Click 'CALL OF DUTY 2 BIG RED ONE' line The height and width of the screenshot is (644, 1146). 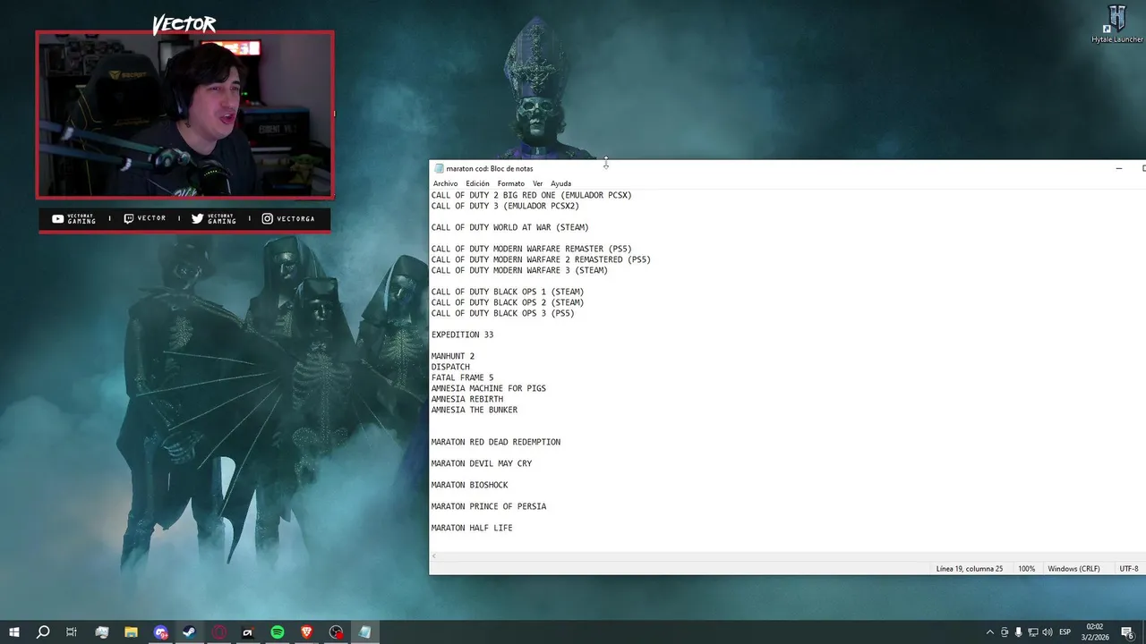[x=531, y=195]
